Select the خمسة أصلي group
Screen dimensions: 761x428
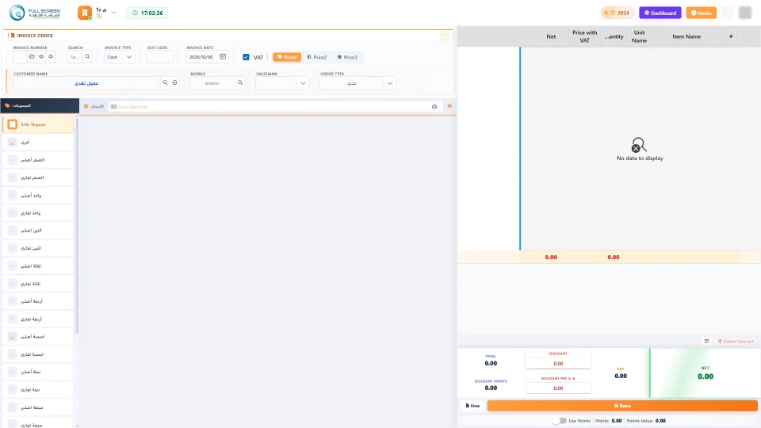coord(38,336)
